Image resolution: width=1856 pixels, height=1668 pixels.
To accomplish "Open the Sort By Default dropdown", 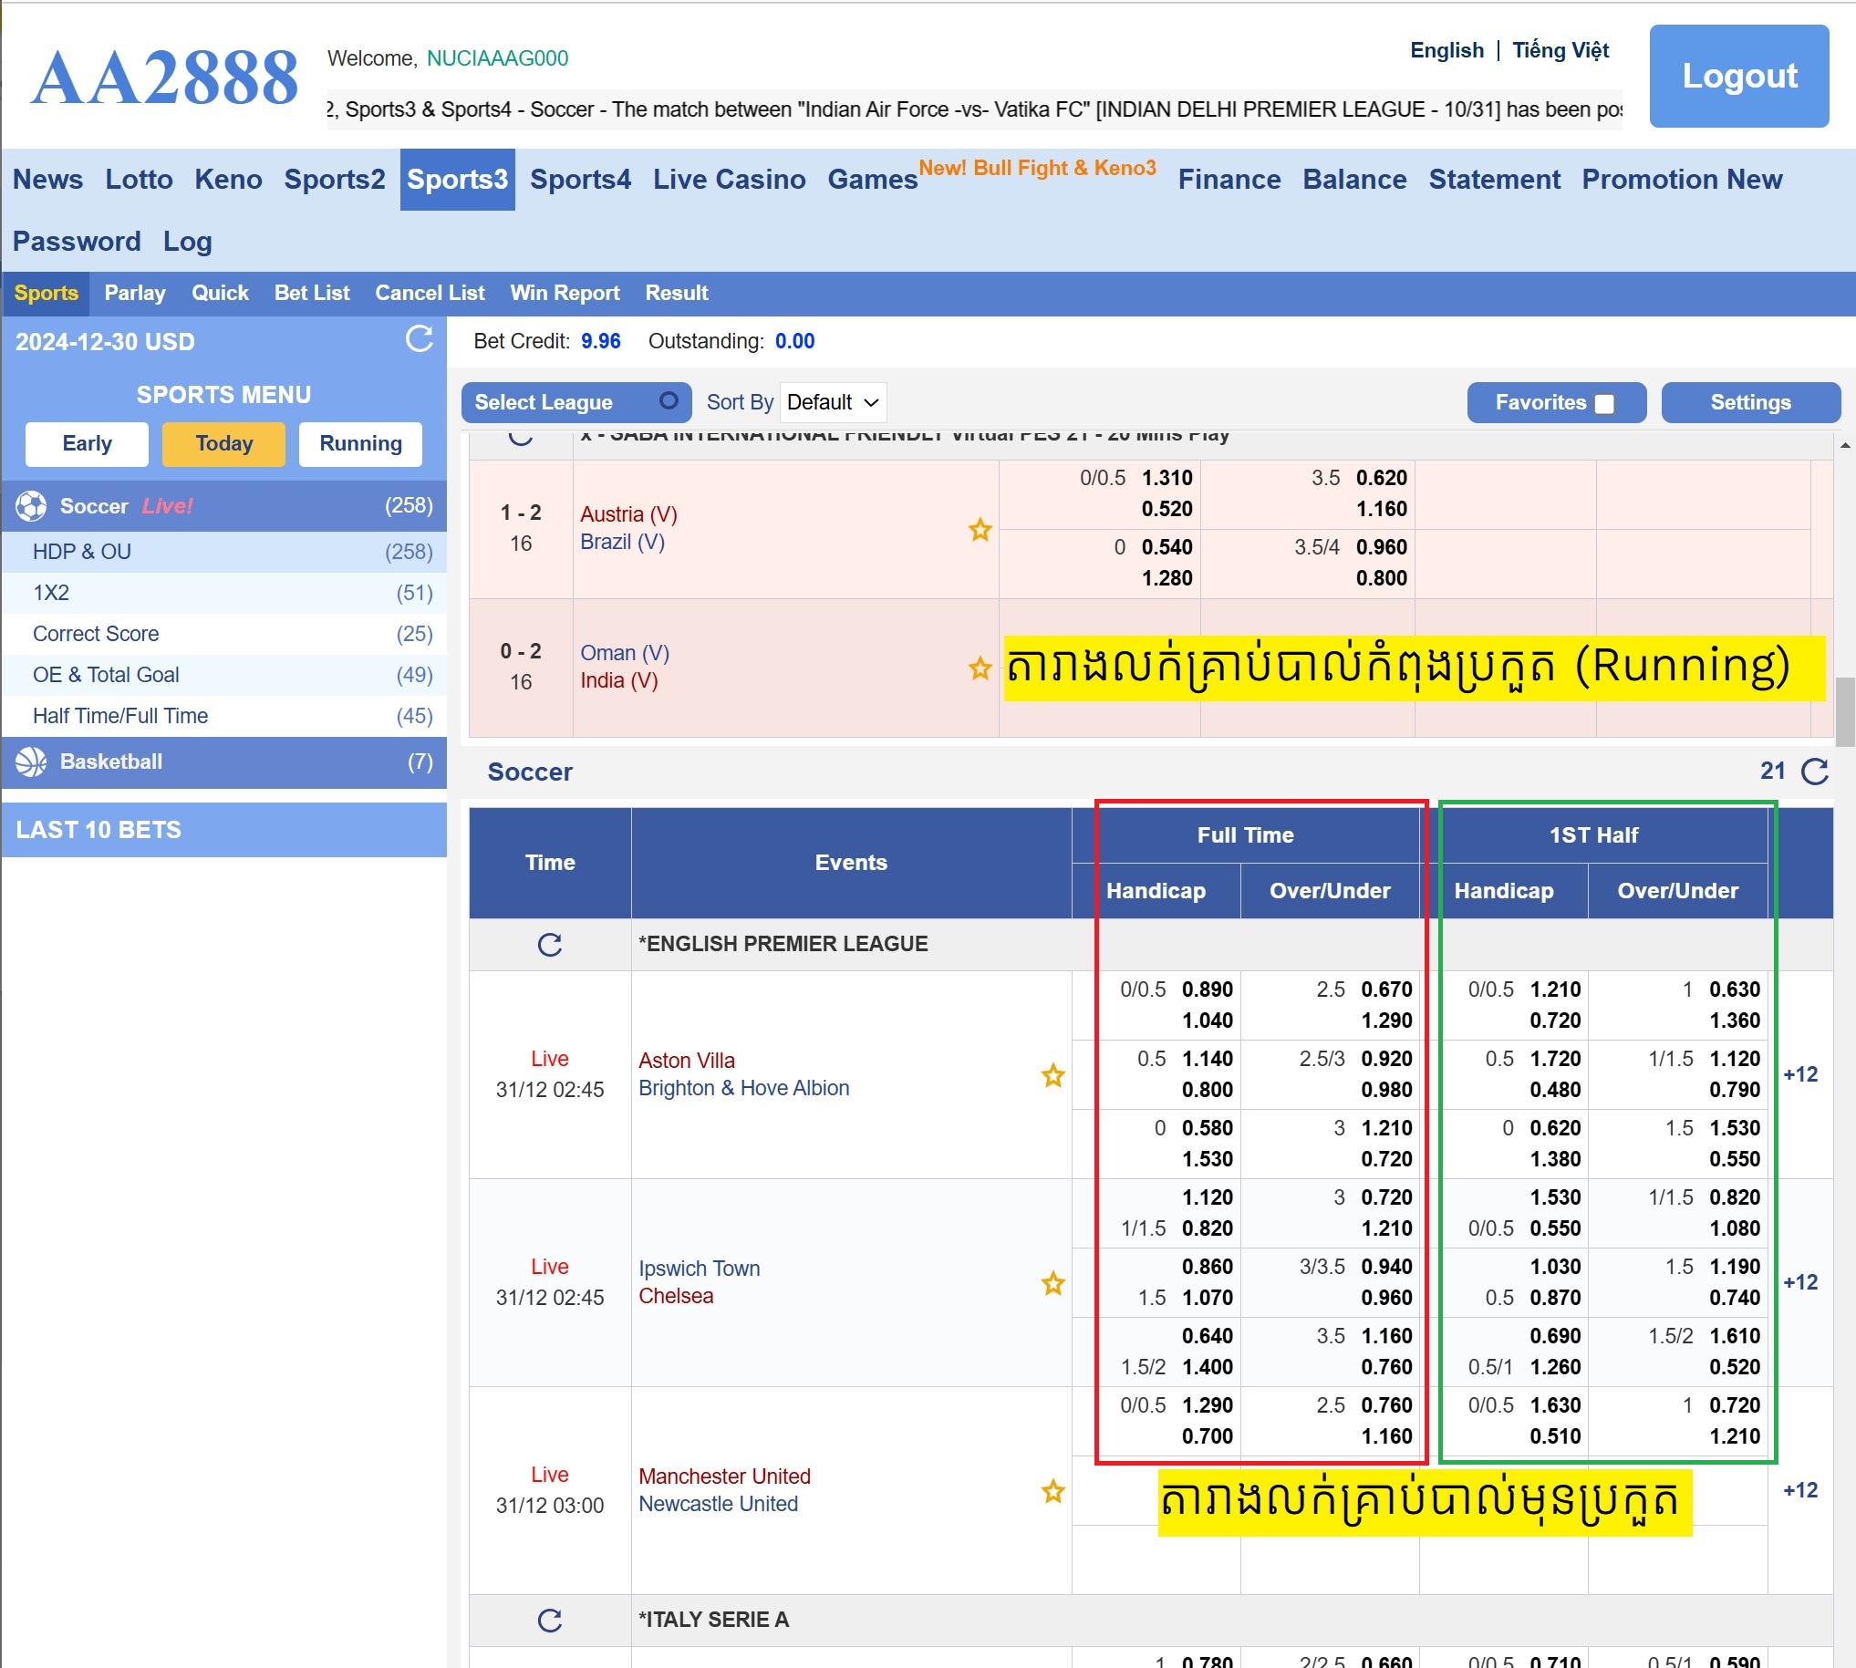I will [x=832, y=402].
